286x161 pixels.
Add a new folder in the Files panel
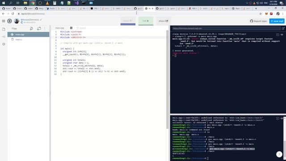(x=39, y=29)
